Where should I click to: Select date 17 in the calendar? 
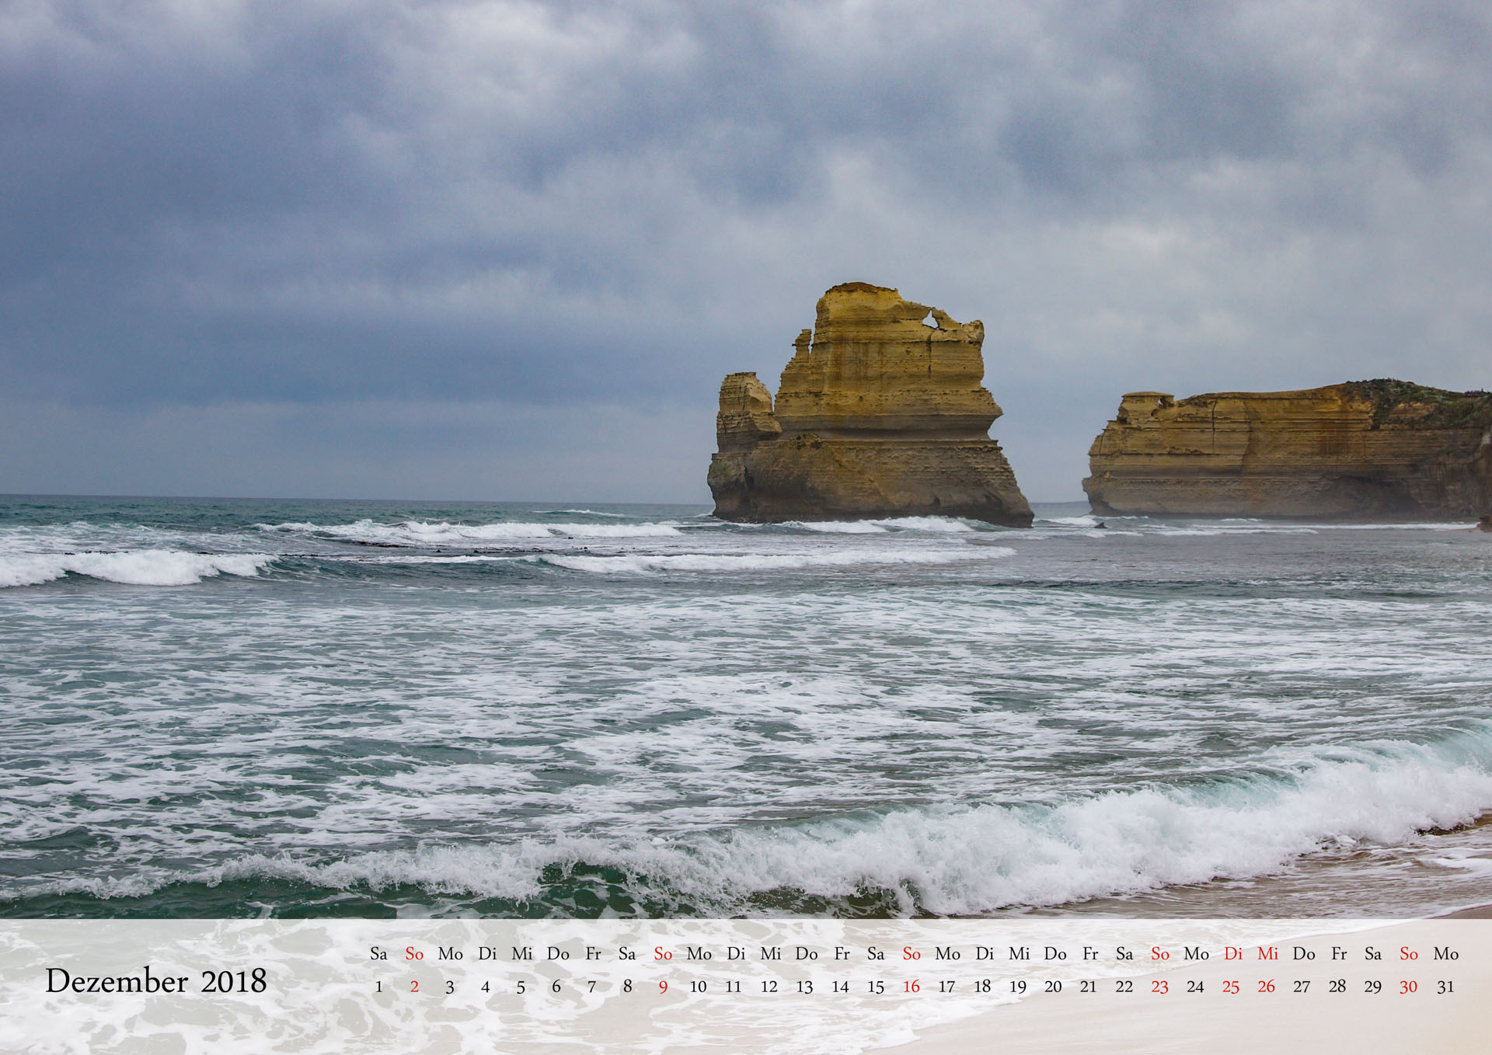tap(946, 987)
